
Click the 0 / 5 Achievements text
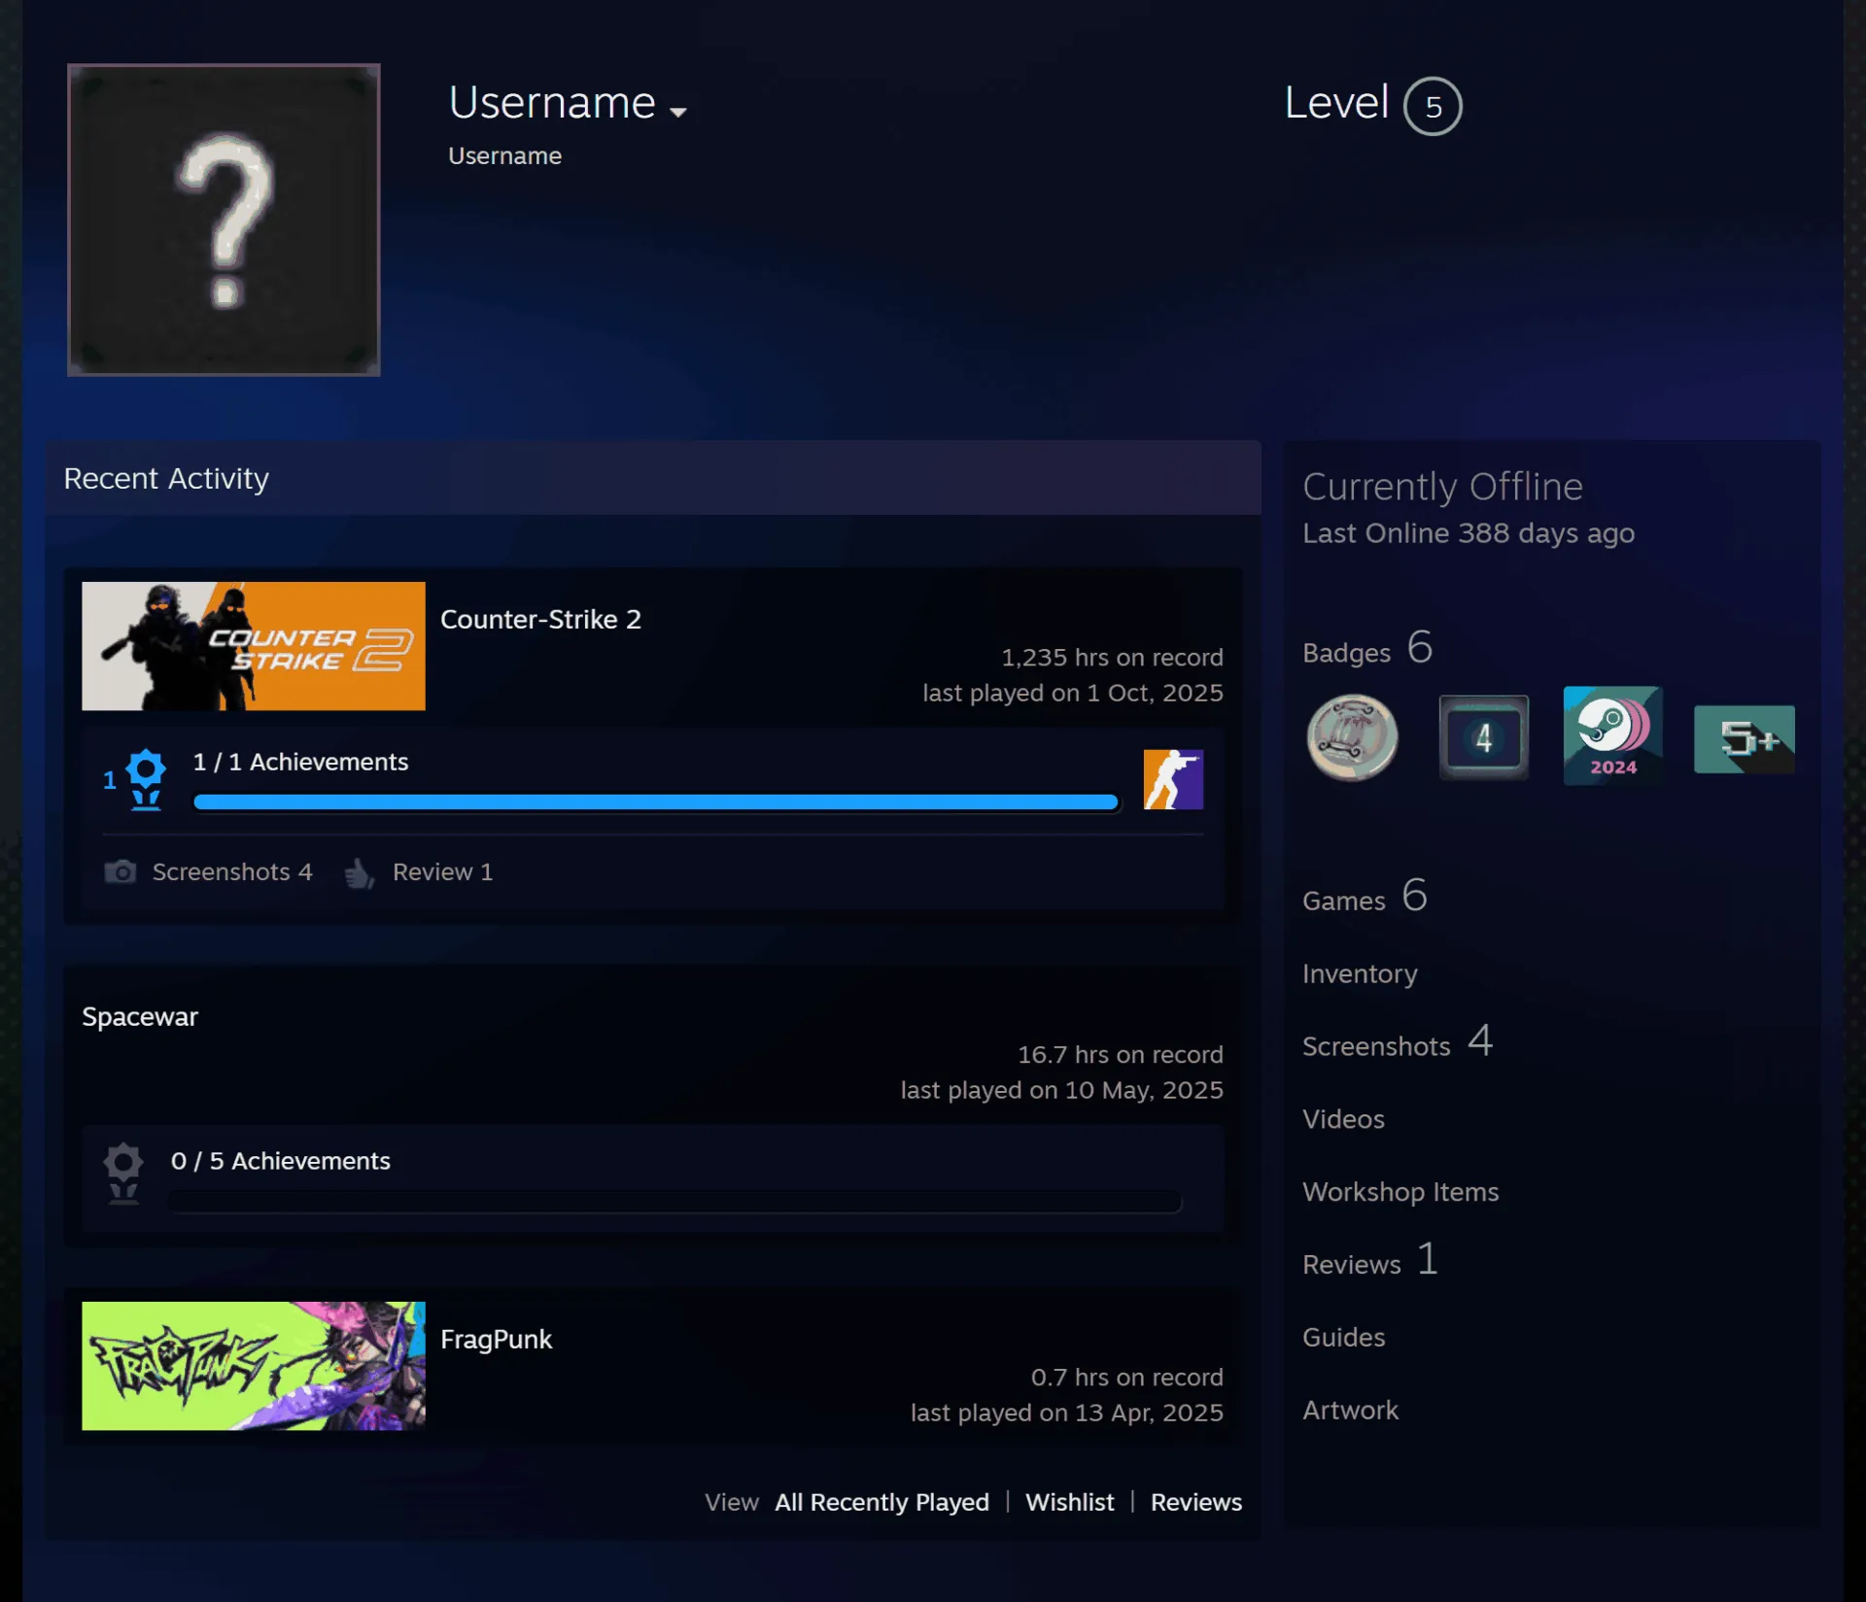[x=280, y=1161]
